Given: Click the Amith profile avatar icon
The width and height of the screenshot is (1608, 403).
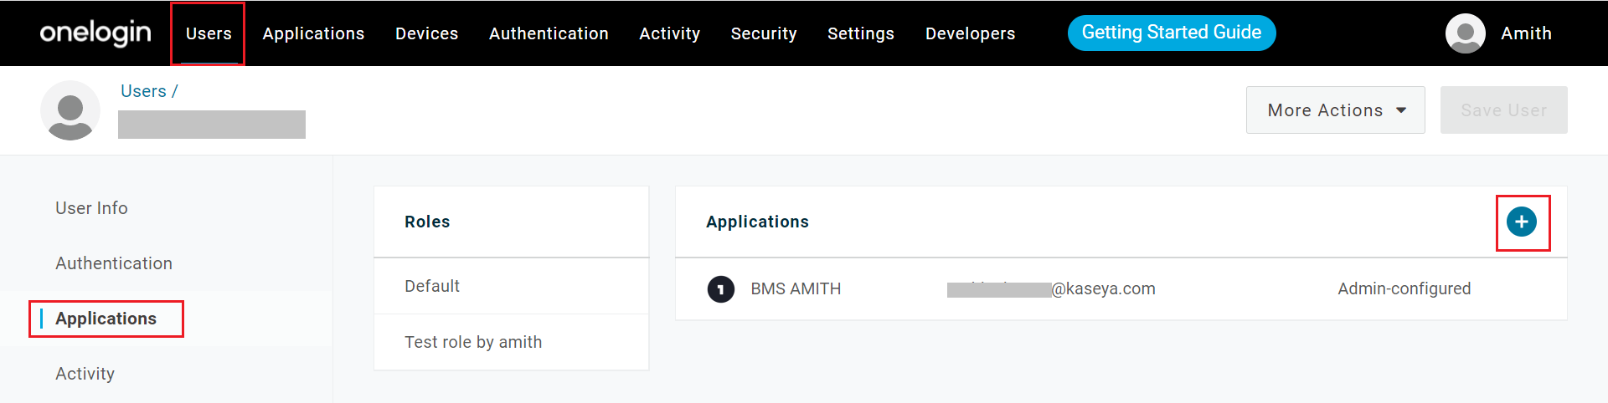Looking at the screenshot, I should (1465, 33).
